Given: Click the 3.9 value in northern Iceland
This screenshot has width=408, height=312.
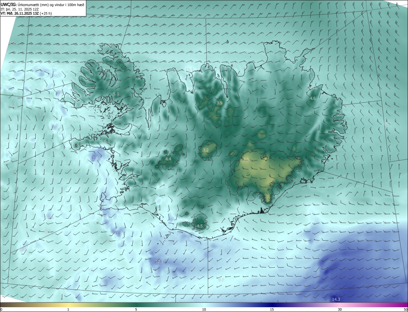Looking at the screenshot, I should (x=219, y=103).
